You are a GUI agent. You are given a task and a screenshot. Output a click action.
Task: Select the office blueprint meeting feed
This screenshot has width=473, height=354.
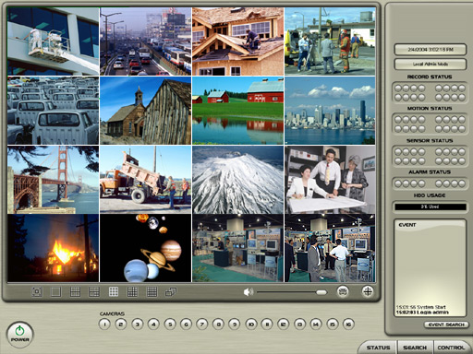click(x=330, y=180)
